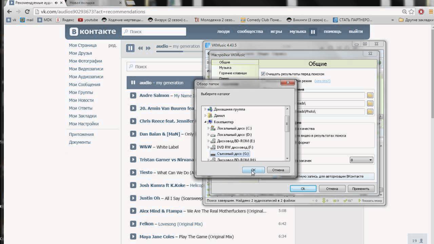Click Ok in VKMusic settings window
The image size is (434, 244).
click(303, 189)
